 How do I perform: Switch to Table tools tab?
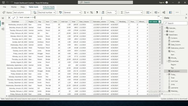pos(33,7)
